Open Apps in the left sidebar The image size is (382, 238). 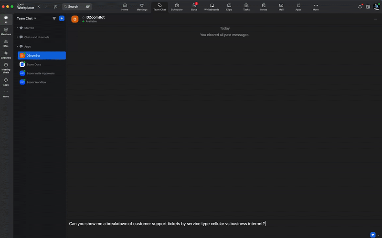pyautogui.click(x=6, y=82)
